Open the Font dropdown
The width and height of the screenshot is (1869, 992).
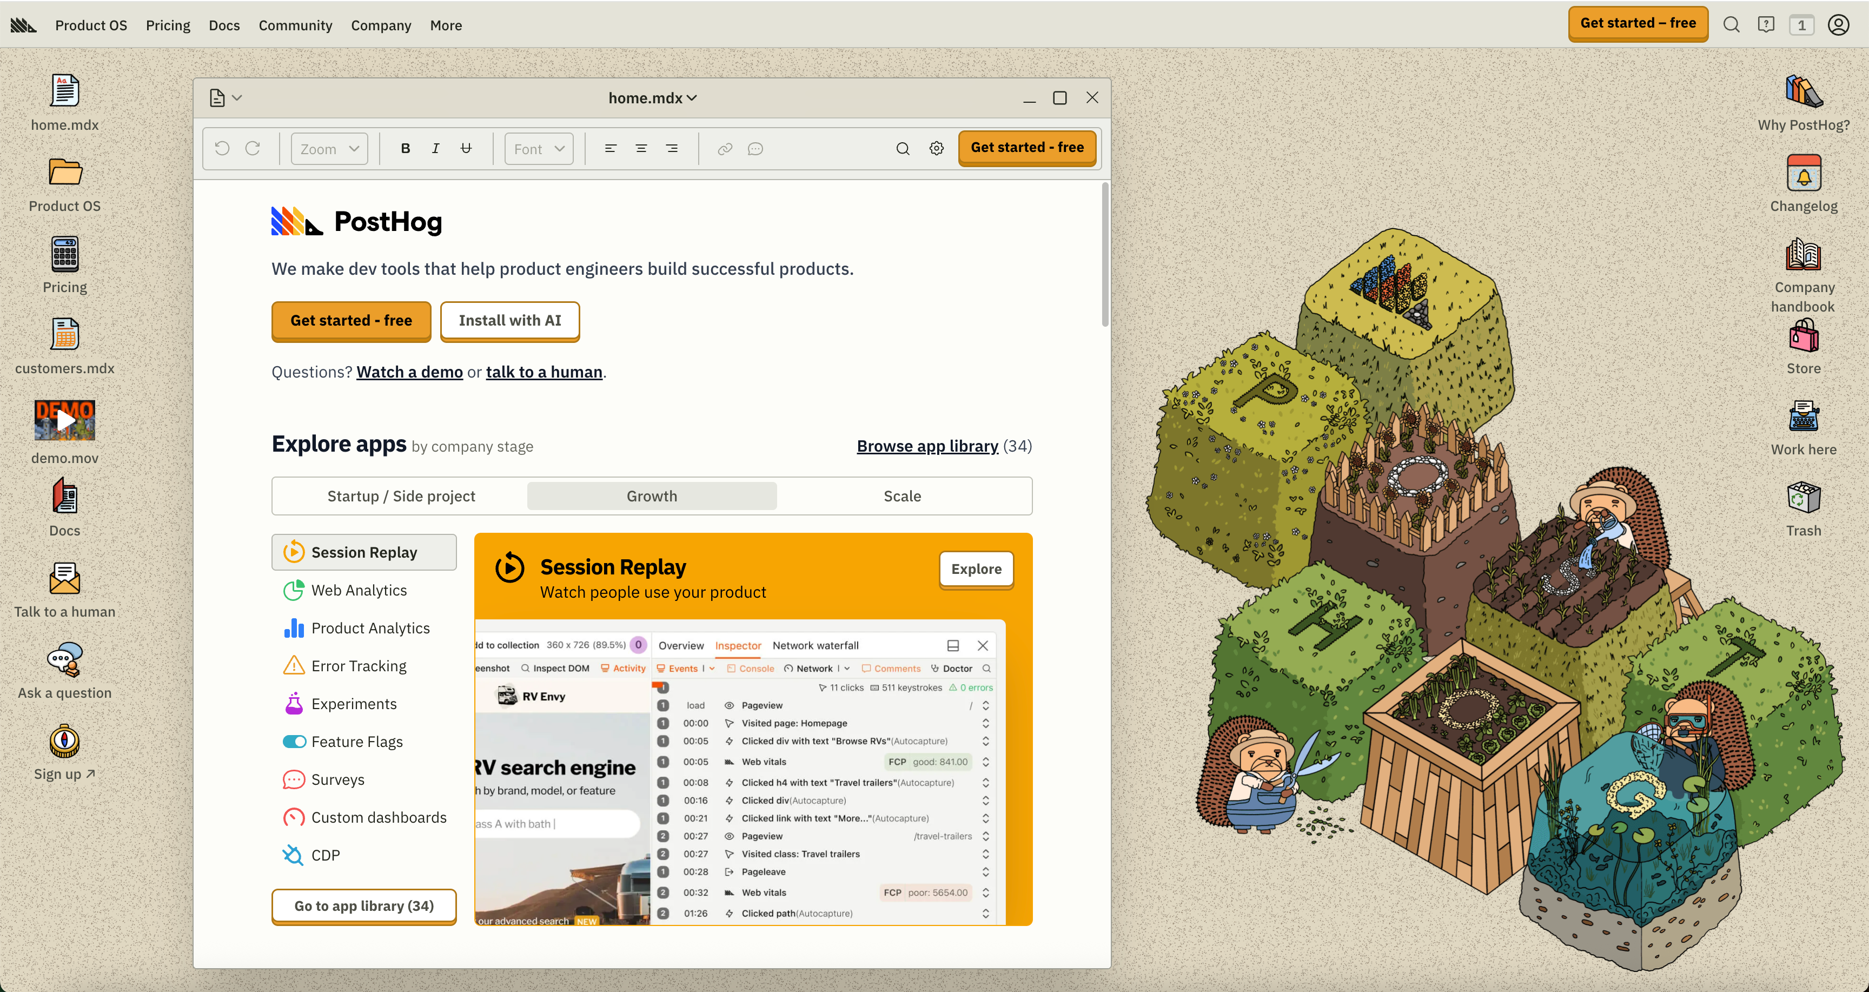click(538, 149)
